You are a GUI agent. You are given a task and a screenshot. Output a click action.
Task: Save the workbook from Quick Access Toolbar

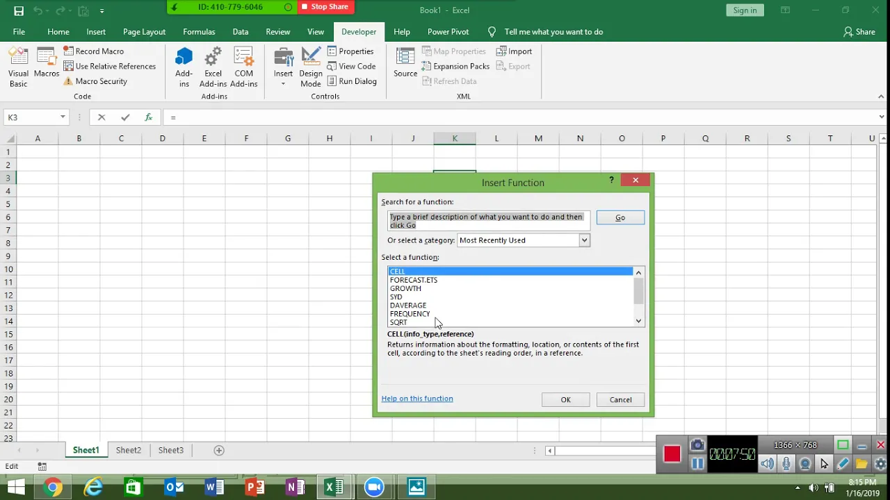19,11
